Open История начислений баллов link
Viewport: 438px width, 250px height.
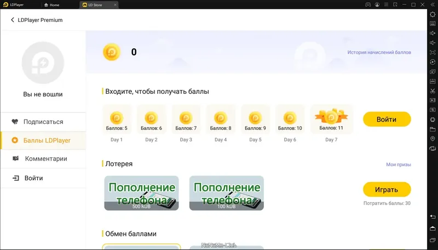(379, 52)
